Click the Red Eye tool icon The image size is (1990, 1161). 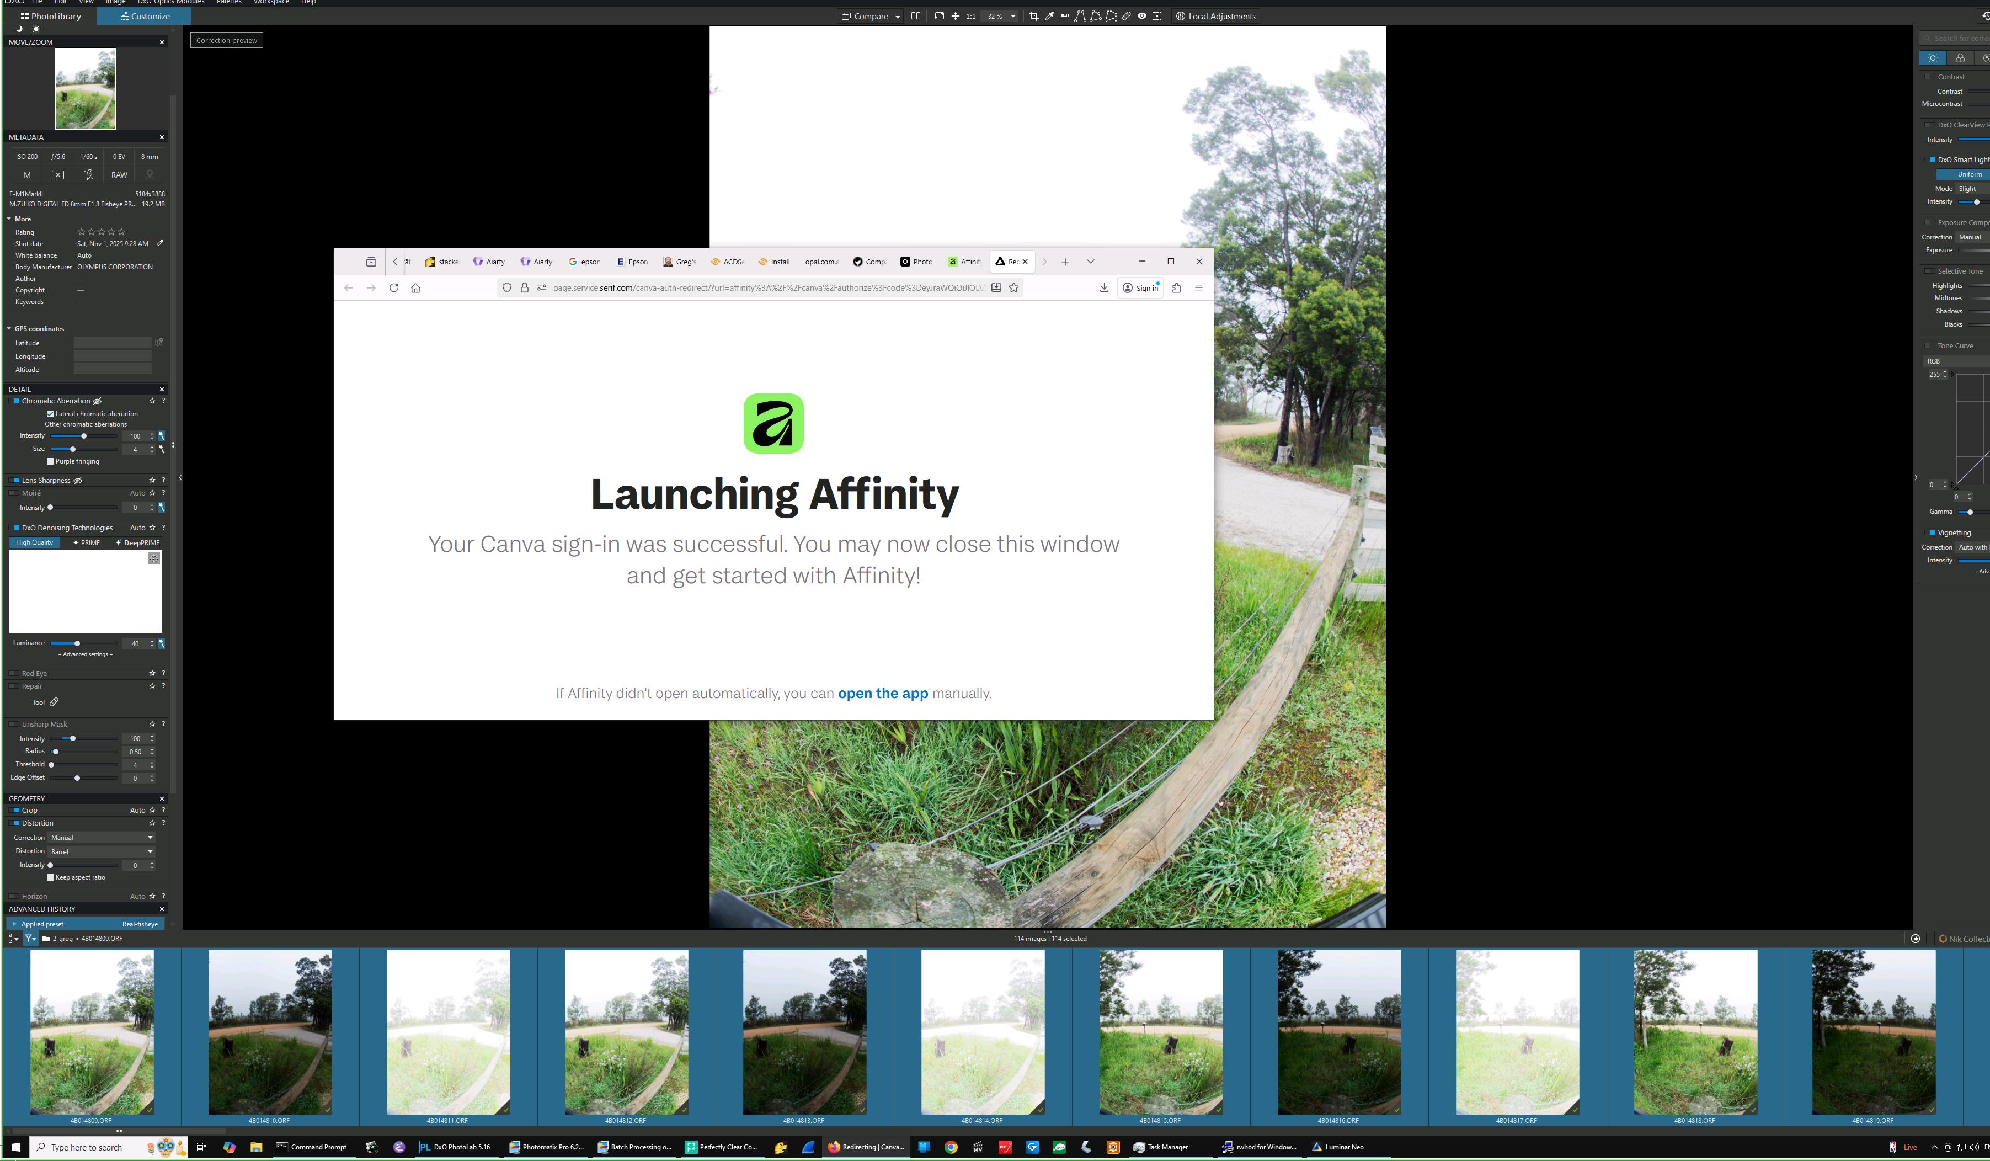tap(1142, 16)
